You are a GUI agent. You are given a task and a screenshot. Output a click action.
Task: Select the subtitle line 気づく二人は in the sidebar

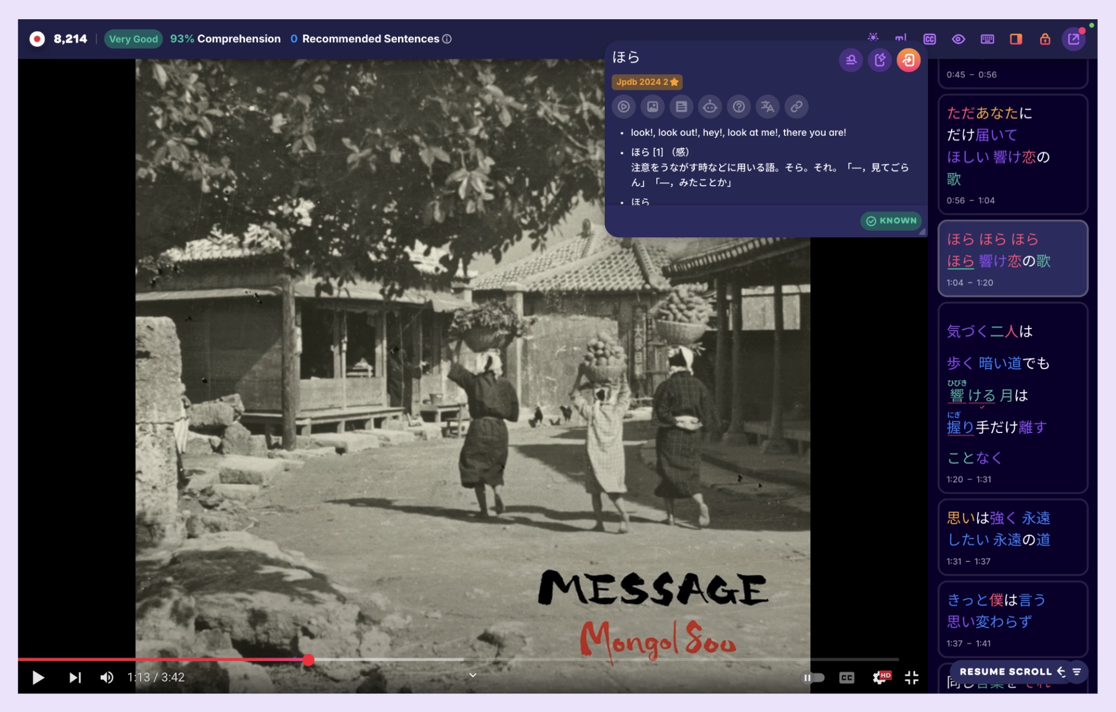pos(988,331)
